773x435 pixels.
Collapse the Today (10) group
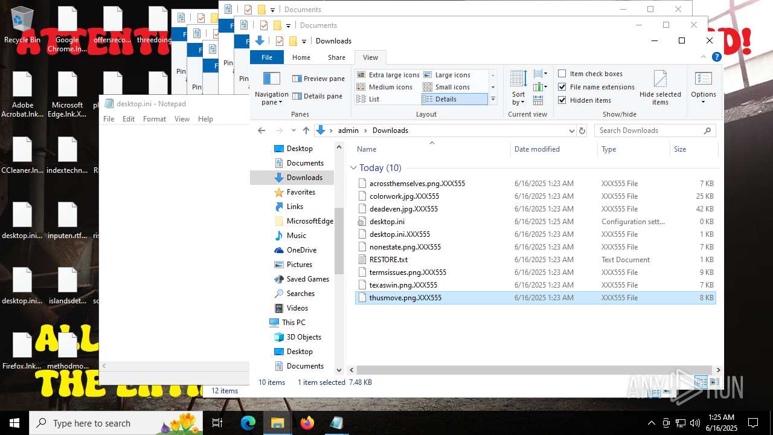pos(353,168)
